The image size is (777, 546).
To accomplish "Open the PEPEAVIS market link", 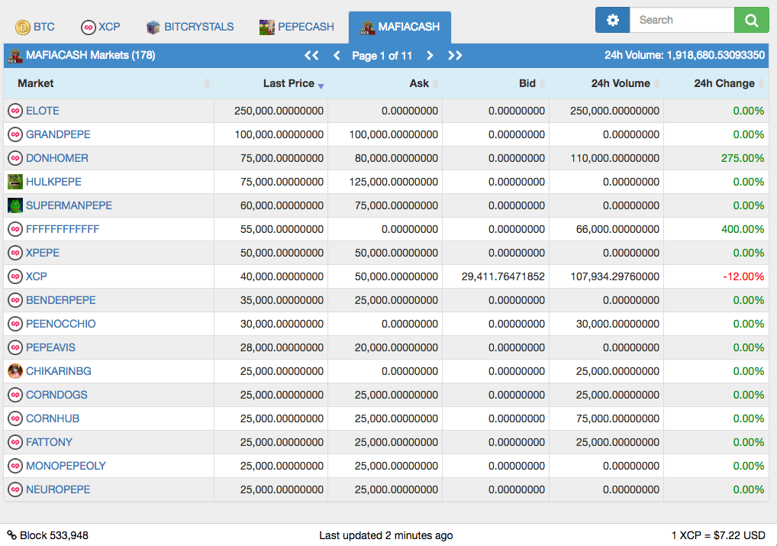I will click(50, 347).
